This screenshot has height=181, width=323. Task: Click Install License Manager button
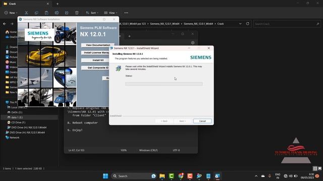tap(95, 52)
